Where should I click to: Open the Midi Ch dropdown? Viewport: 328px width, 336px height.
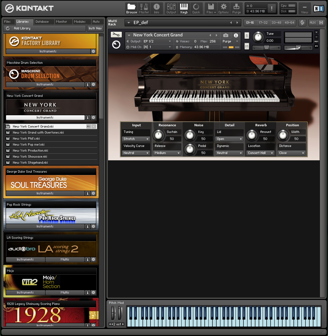click(x=170, y=47)
